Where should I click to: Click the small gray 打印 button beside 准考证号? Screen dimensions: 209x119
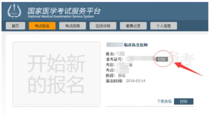pos(162,59)
